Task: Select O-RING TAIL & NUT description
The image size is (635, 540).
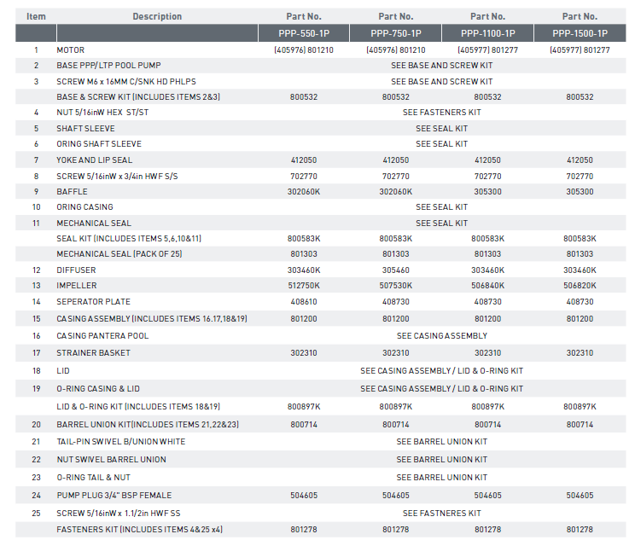Action: (94, 478)
